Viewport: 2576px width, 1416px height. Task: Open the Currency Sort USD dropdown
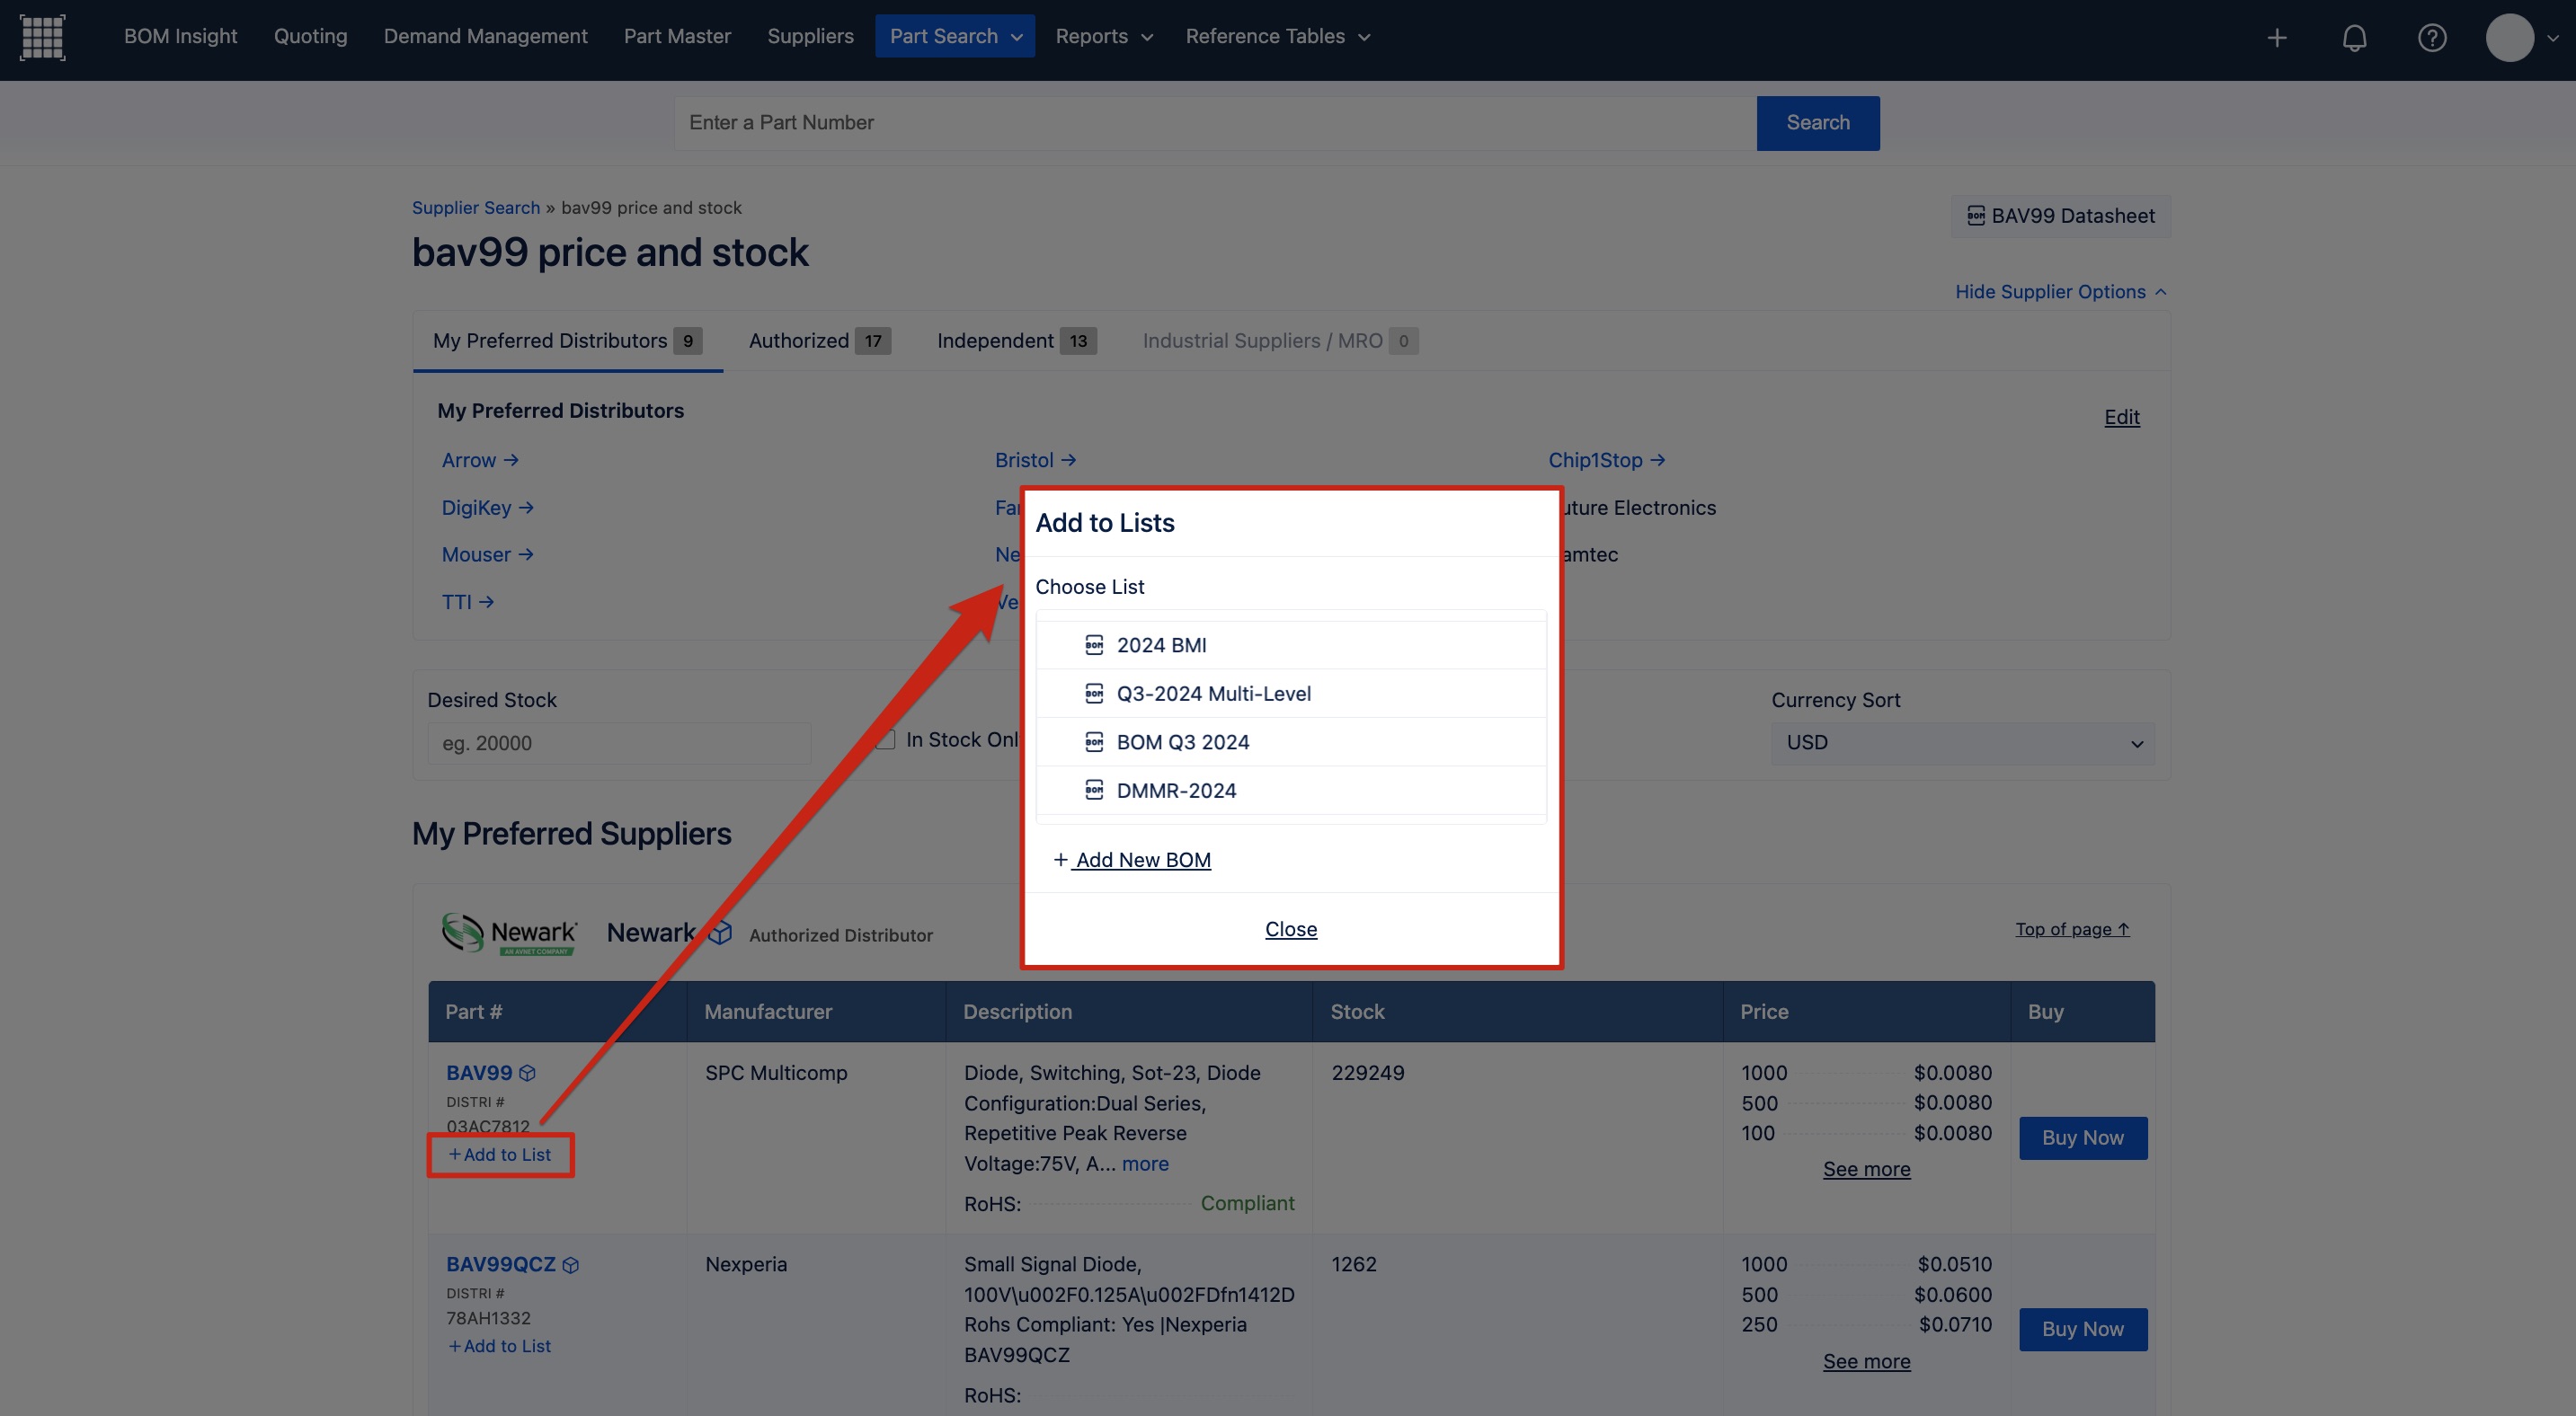[x=1962, y=743]
